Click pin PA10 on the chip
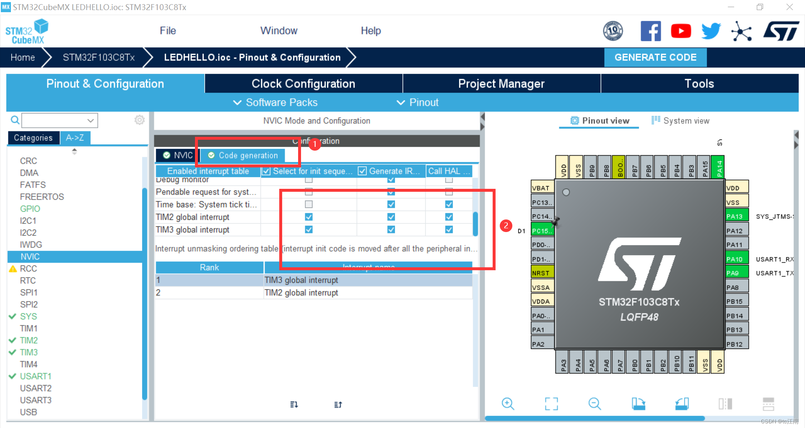This screenshot has width=805, height=428. pos(737,259)
